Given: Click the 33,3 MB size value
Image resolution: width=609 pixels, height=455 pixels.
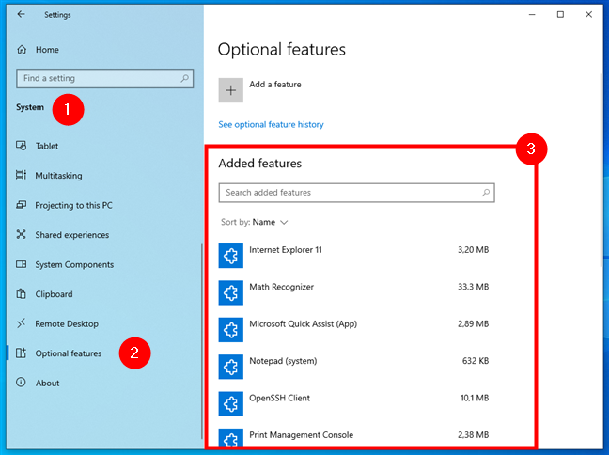Looking at the screenshot, I should click(473, 287).
